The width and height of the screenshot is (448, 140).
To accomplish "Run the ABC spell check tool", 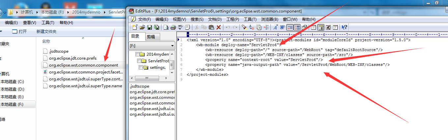I will 181,27.
